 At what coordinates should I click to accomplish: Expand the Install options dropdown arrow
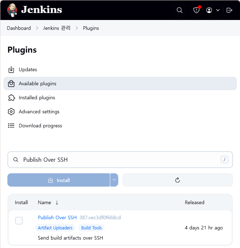[x=114, y=180]
